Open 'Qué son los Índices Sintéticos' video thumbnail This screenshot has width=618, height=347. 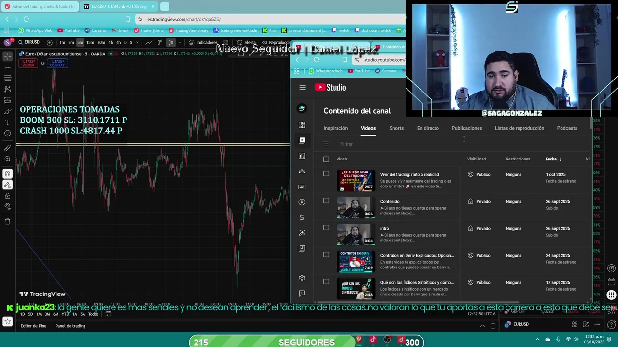tap(356, 288)
